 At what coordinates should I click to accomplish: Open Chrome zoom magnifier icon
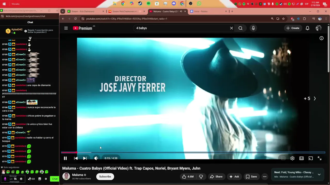coord(272,19)
